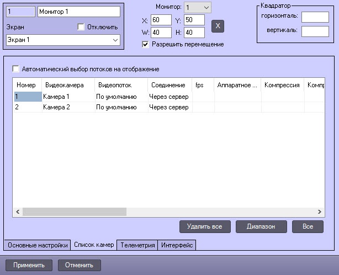Click the horizontal scrollbar thumb in camera list
Screen dimensions: 339x275
pos(75,211)
